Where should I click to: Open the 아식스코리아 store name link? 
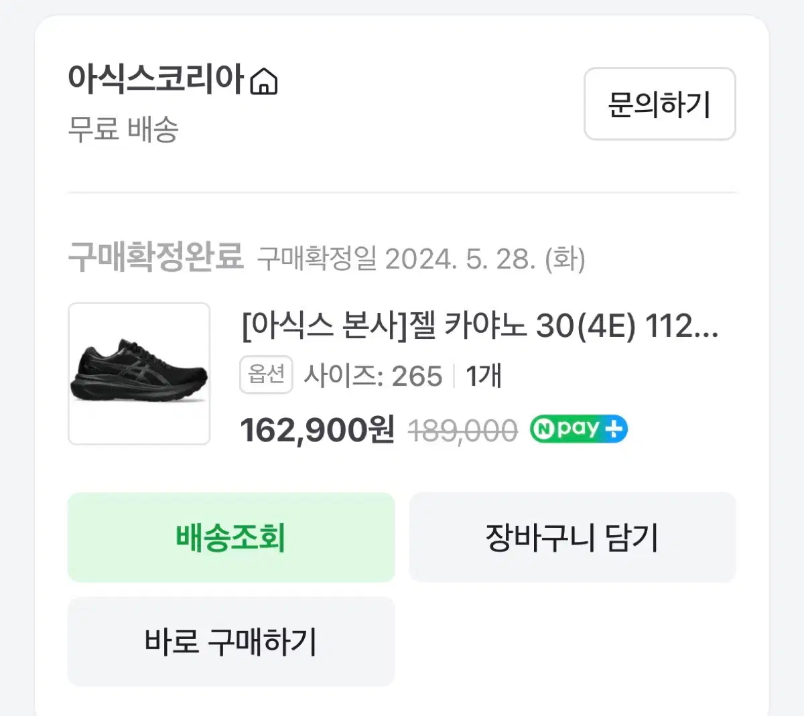155,79
